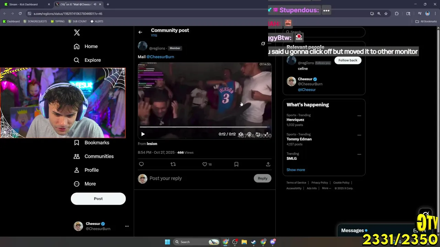This screenshot has height=247, width=440.
Task: Share the post via upload icon
Action: tap(268, 164)
